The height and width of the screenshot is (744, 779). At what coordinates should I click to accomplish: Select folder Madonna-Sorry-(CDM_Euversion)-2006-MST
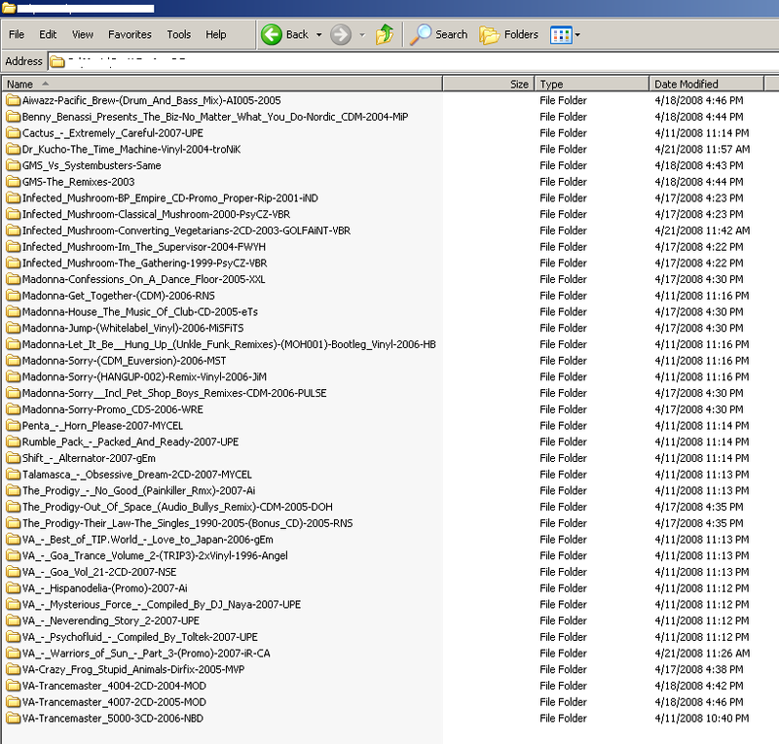point(125,361)
